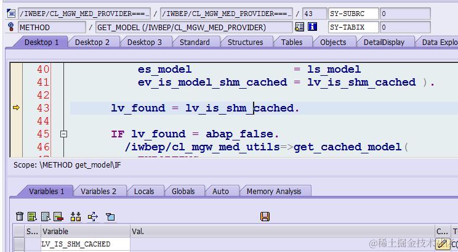Click the Variable column header
The image size is (458, 252).
point(86,231)
